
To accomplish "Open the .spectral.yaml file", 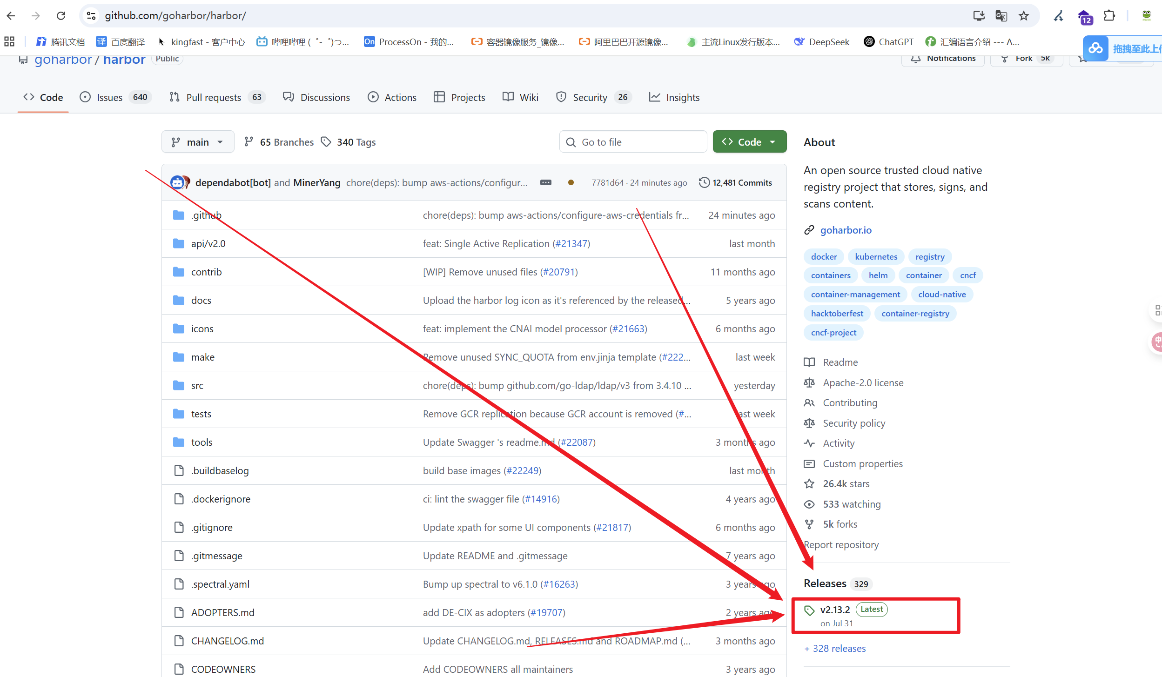I will click(220, 584).
